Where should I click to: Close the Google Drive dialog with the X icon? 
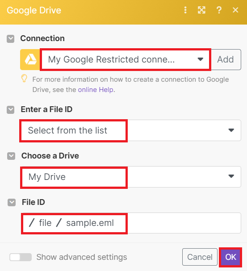coord(235,10)
